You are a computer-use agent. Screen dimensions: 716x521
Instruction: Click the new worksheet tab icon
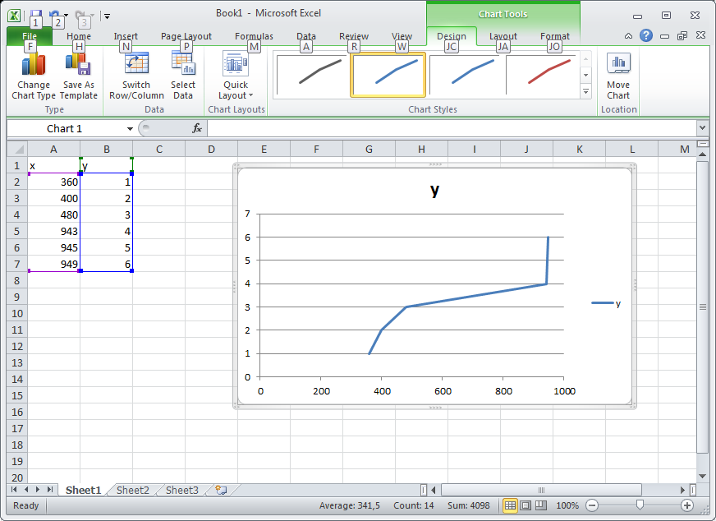[220, 490]
